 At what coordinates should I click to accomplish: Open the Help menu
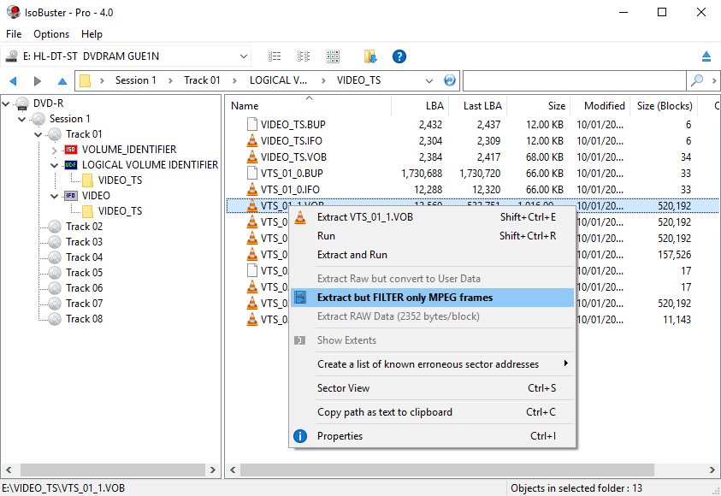tap(92, 34)
